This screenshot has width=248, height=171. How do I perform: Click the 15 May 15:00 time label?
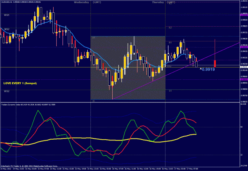[x=68, y=169]
